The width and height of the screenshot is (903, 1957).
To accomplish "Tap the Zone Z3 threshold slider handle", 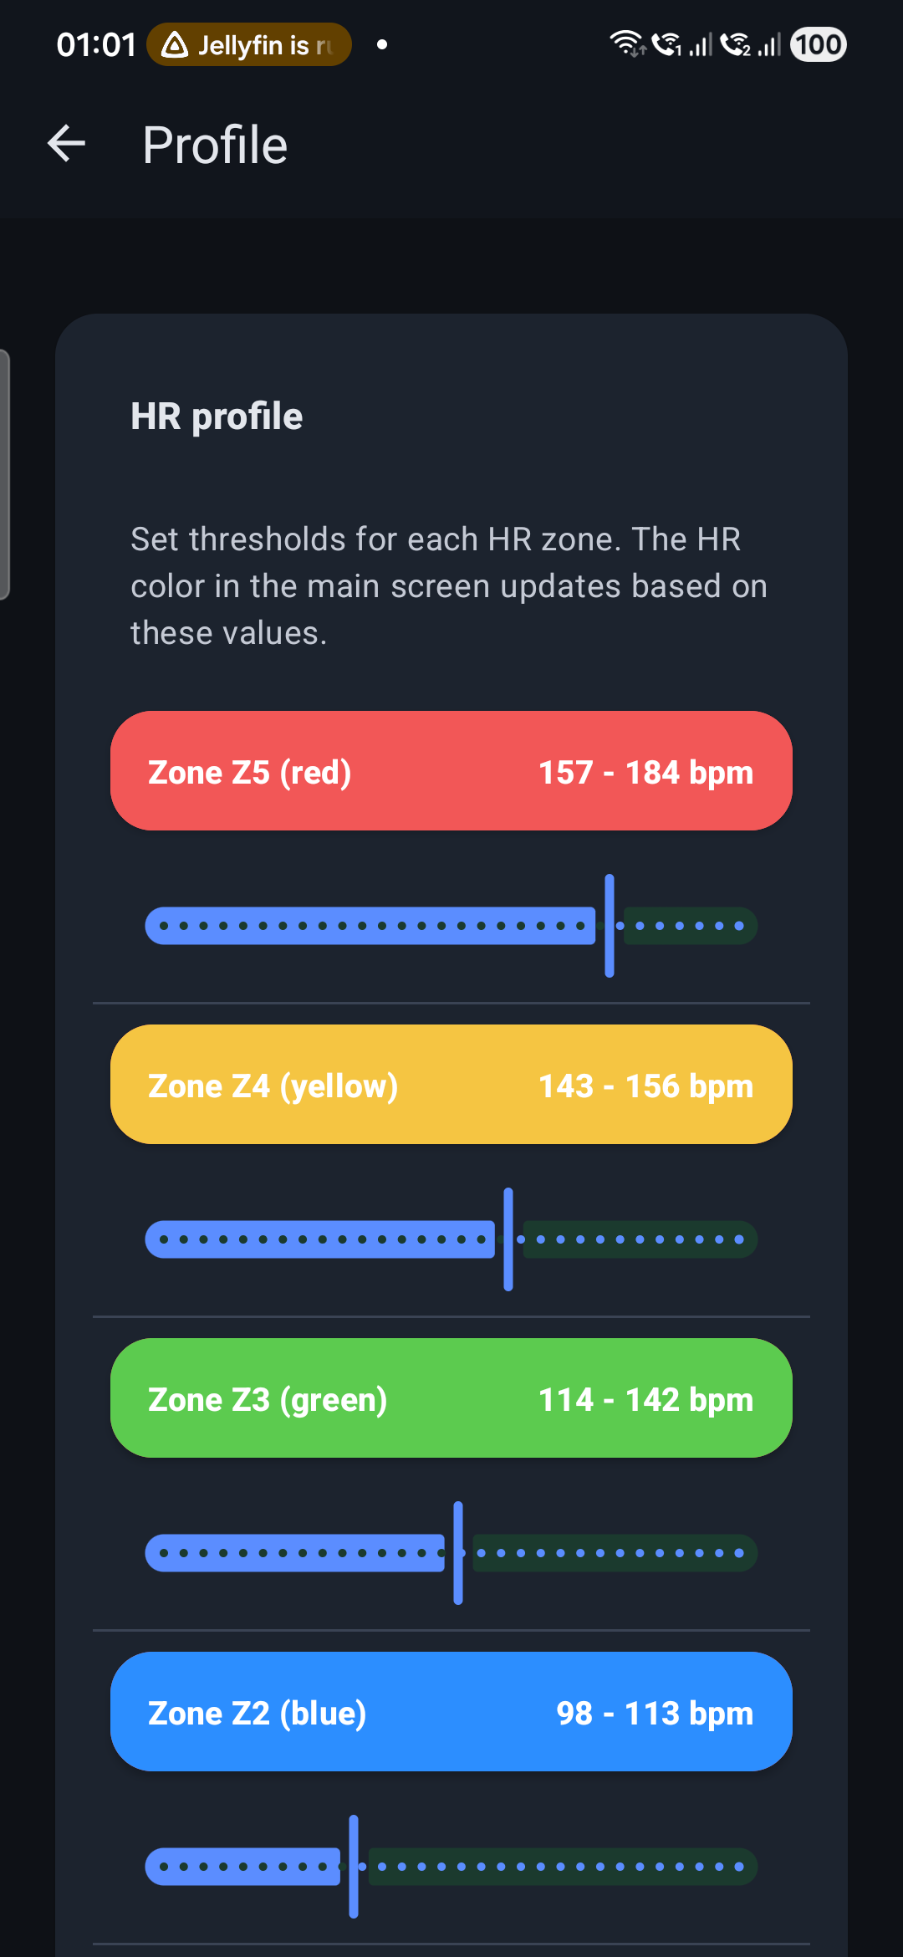I will (x=457, y=1551).
